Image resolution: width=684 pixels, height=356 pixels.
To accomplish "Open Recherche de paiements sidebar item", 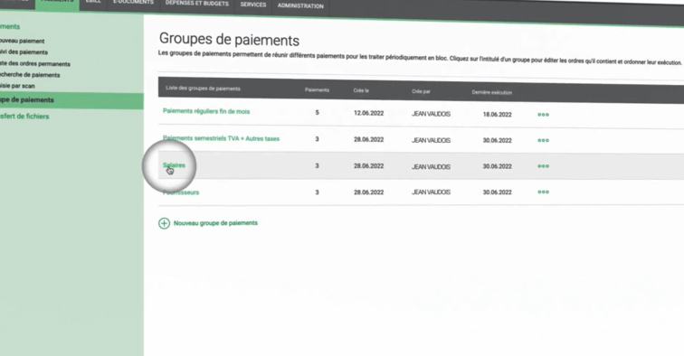I will pos(30,74).
